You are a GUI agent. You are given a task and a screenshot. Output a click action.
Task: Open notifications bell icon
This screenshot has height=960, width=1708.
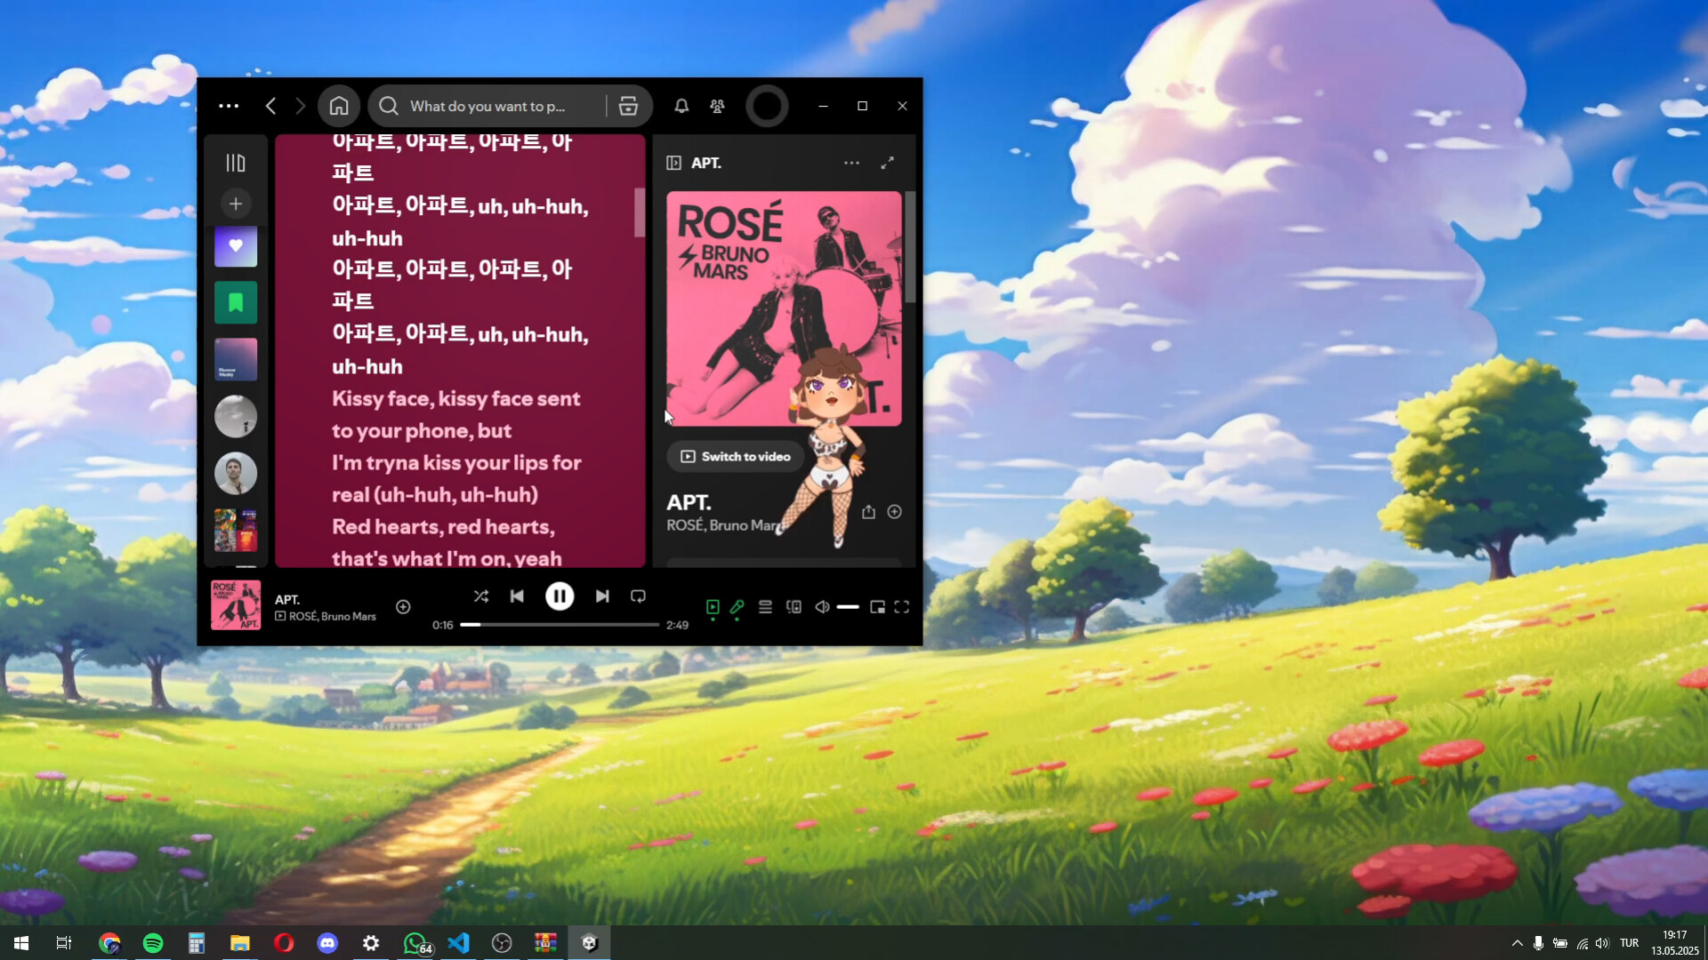[681, 106]
